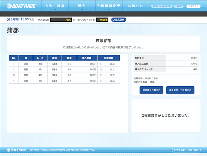Refresh balance with 残高更新 button
207x156 pixels.
click(119, 20)
